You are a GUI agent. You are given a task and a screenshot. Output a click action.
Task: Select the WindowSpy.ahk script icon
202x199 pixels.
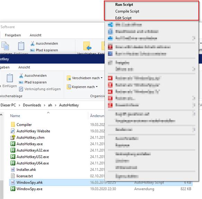click(13, 182)
